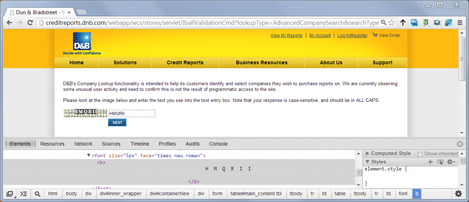The height and width of the screenshot is (202, 469).
Task: Select the highlighted b breadcrumb
Action: point(417,194)
